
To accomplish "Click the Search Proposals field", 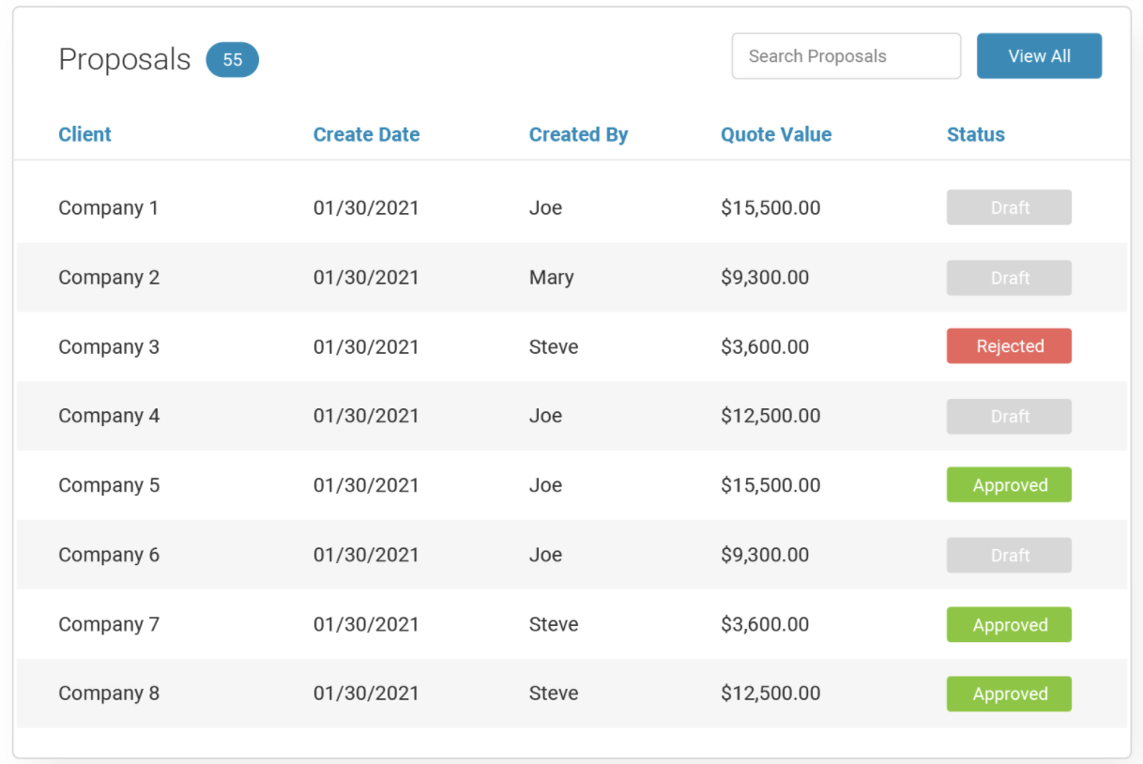I will point(846,55).
